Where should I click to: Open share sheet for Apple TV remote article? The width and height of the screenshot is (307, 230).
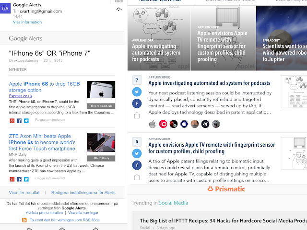click(x=137, y=177)
